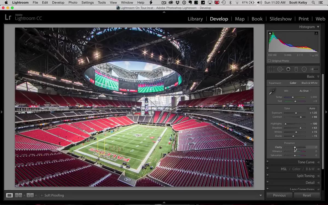Image resolution: width=328 pixels, height=205 pixels.
Task: Click the 1Password menu bar icon
Action: 184,2
